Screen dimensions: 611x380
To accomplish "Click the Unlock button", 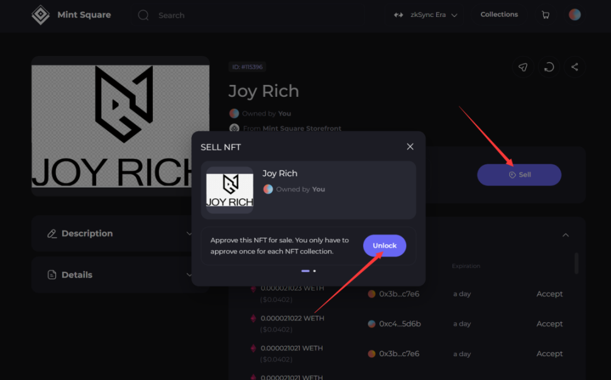I will coord(385,245).
